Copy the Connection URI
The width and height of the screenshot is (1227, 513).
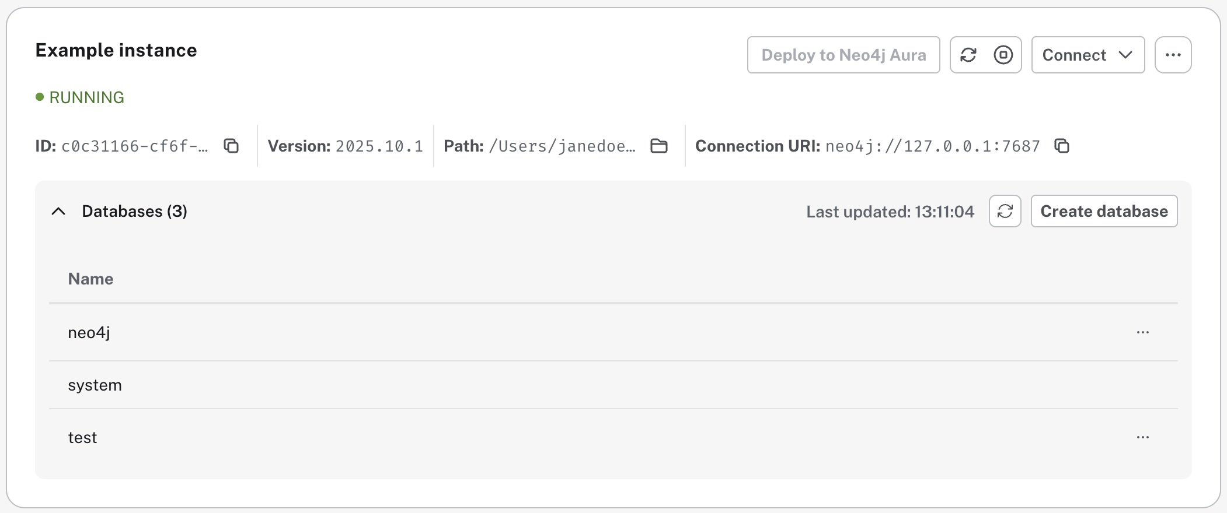coord(1062,146)
